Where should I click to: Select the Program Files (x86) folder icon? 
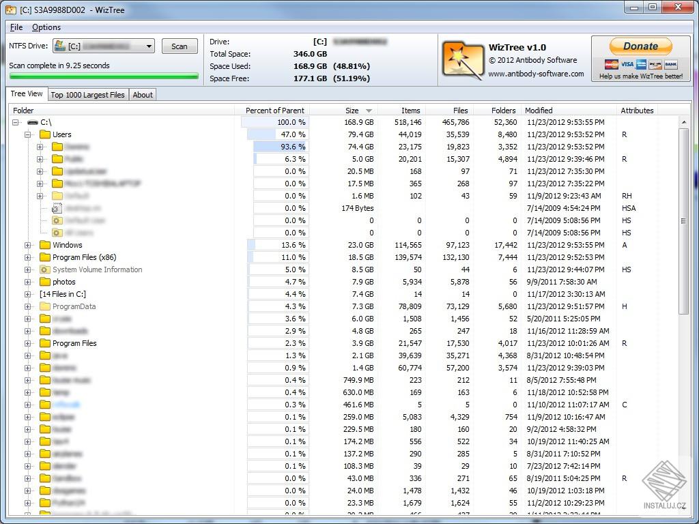pos(44,257)
